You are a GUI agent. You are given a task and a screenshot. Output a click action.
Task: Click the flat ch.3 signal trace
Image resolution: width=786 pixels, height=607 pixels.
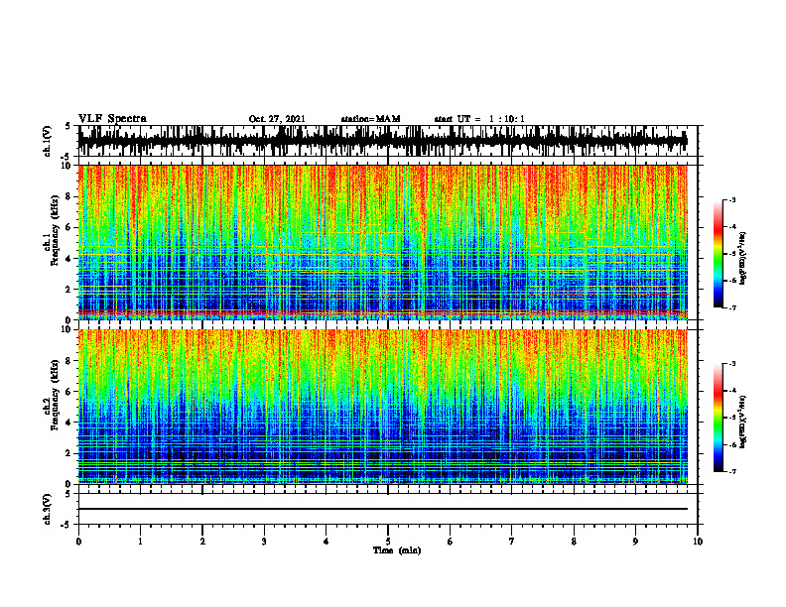click(x=382, y=509)
